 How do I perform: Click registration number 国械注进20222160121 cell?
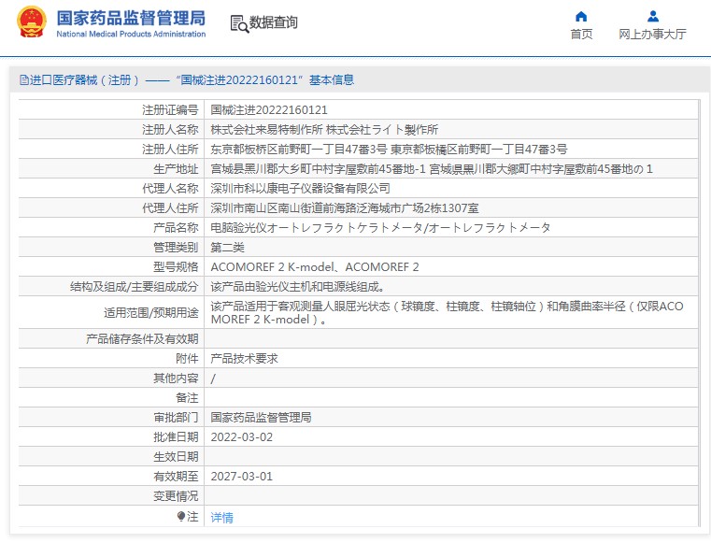269,109
